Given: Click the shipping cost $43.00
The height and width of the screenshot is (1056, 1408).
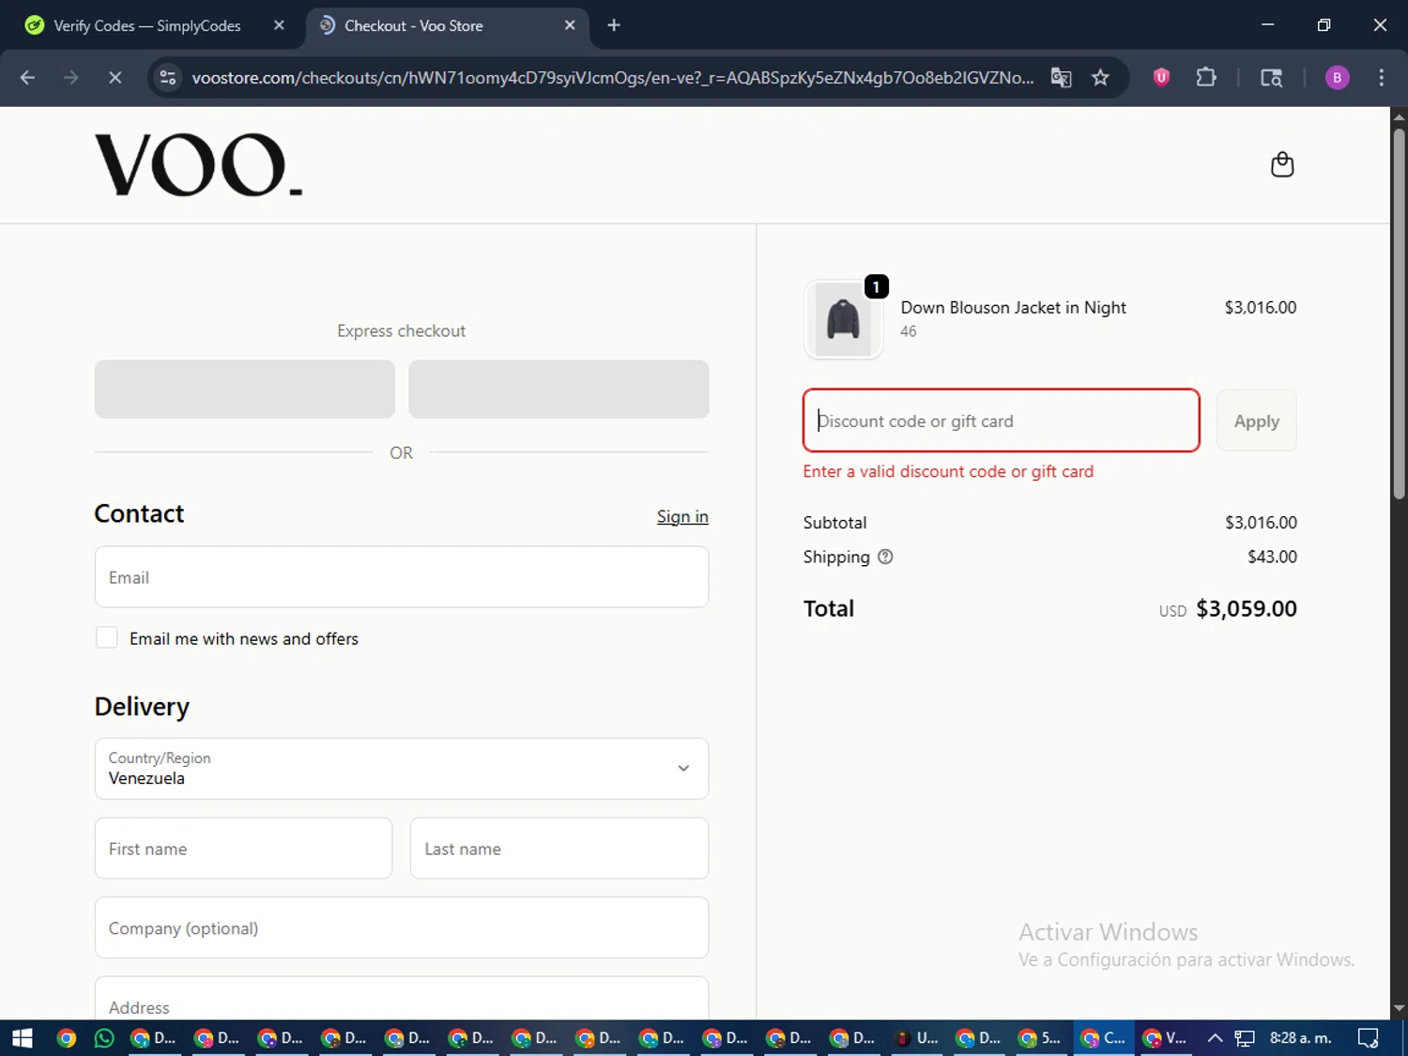Looking at the screenshot, I should 1272,557.
